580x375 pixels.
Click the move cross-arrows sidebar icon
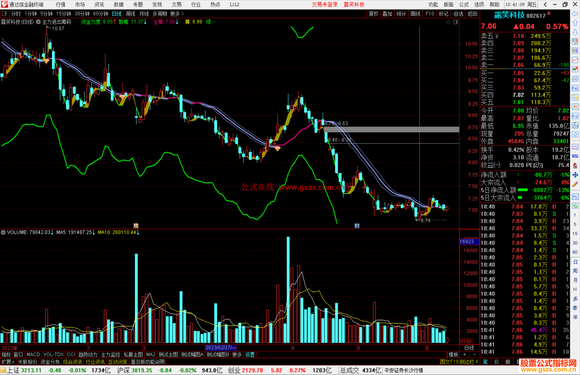click(x=575, y=175)
